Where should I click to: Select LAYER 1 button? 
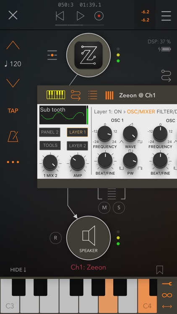[x=77, y=132]
